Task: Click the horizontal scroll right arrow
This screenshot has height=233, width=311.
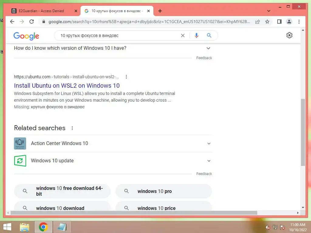Action: pos(298,213)
